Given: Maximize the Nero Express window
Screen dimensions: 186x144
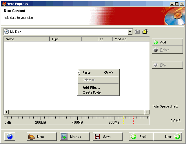Looking at the screenshot, I should (x=176, y=4).
